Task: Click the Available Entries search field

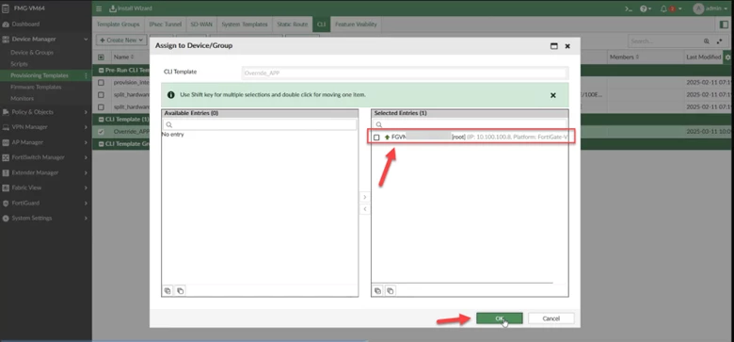Action: point(260,124)
